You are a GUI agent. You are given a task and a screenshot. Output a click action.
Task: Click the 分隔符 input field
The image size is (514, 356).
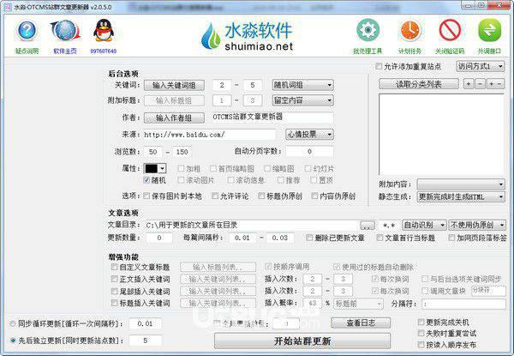click(463, 304)
